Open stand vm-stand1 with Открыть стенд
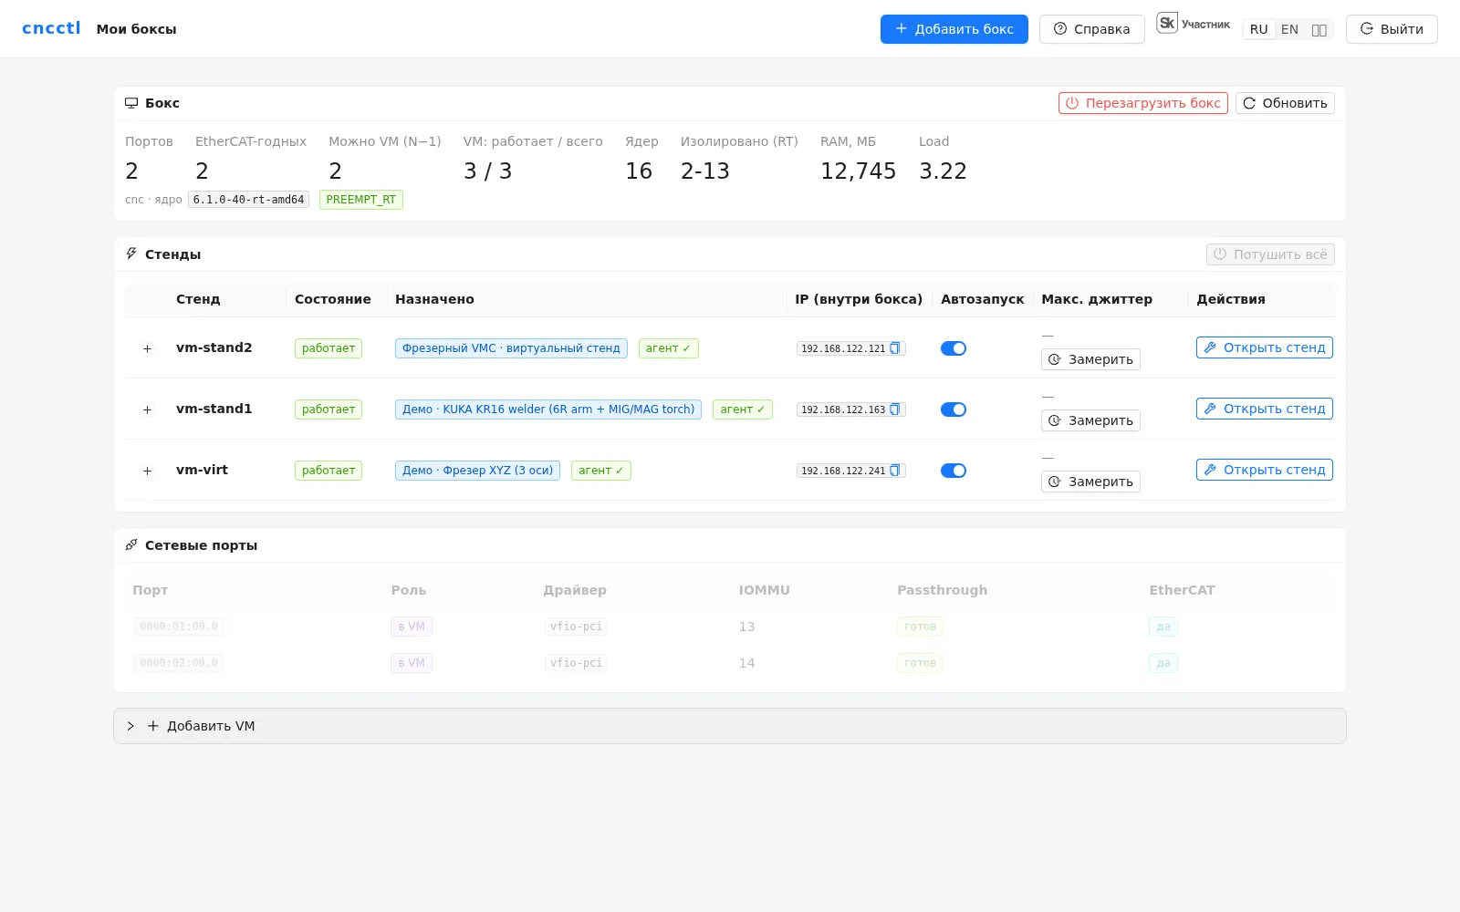1460x912 pixels. pyautogui.click(x=1264, y=409)
